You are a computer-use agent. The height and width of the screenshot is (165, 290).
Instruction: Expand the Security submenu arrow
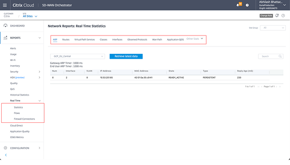tap(39, 72)
